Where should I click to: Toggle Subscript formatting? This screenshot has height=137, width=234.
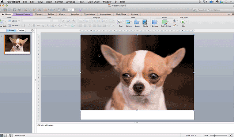(x=48, y=26)
